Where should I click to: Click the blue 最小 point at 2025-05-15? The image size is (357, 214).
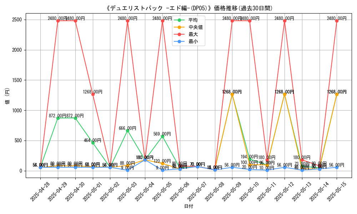337,168
